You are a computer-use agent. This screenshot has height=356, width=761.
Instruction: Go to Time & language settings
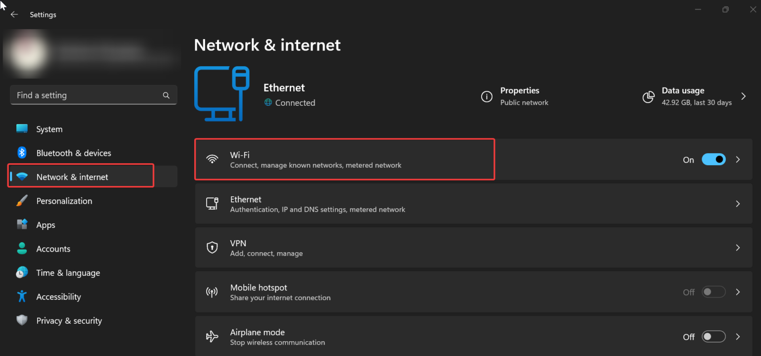click(x=68, y=273)
